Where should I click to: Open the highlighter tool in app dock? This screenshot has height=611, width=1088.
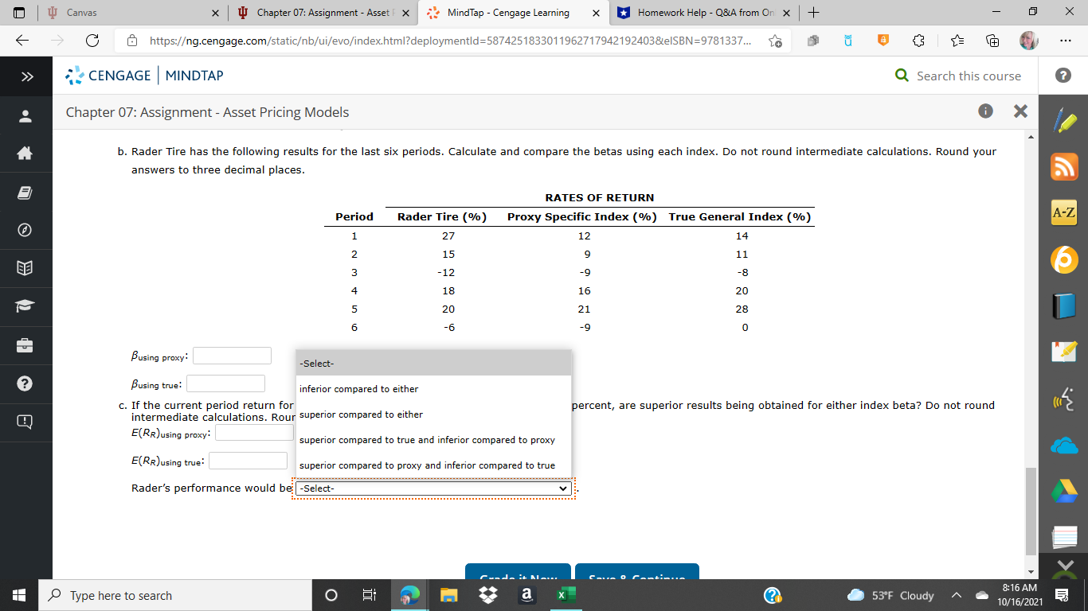[x=1065, y=122]
